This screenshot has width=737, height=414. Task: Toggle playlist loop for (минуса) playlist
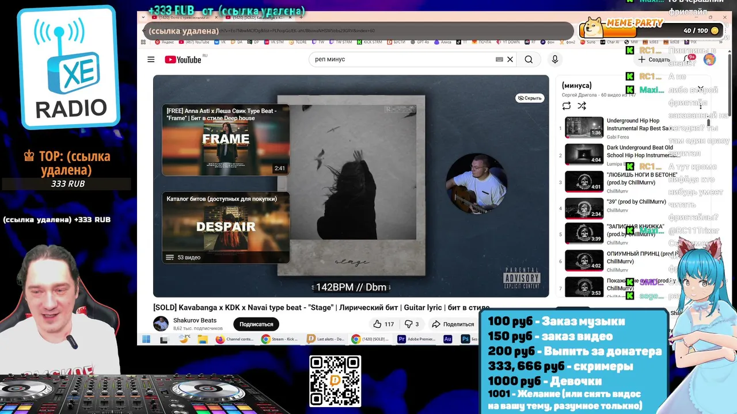coord(567,106)
